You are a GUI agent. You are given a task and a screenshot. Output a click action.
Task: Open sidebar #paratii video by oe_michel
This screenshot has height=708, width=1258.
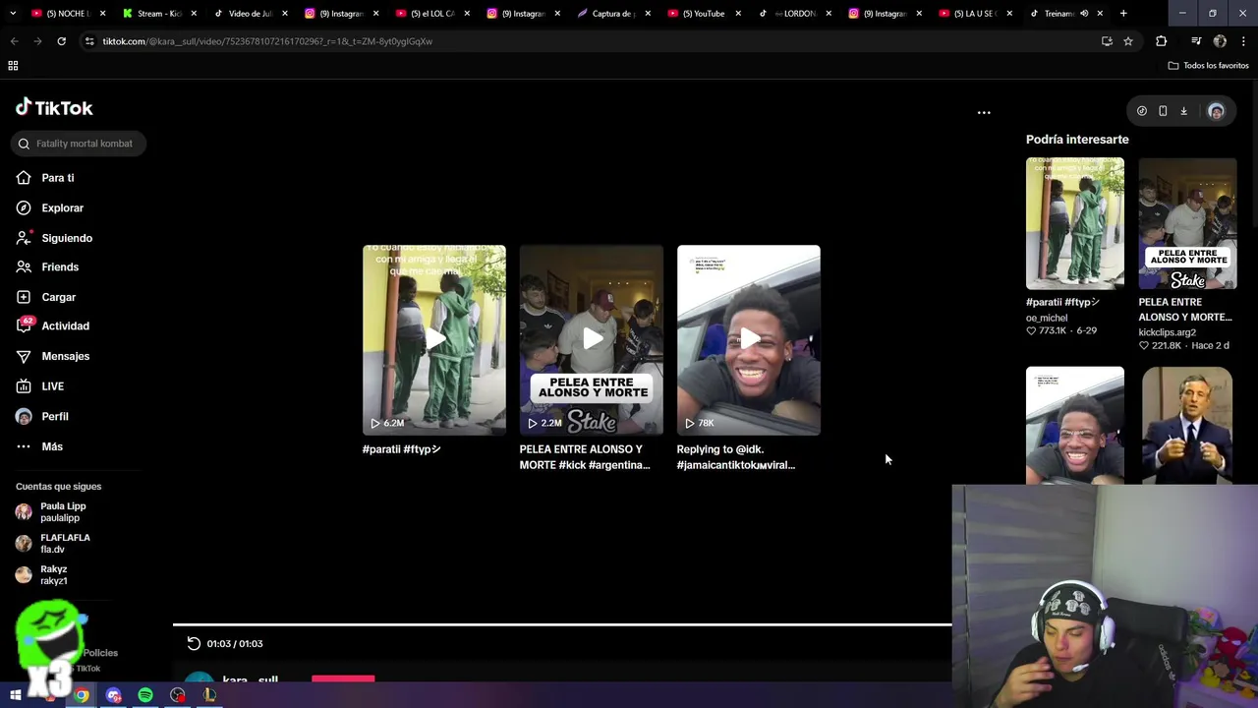(1075, 223)
